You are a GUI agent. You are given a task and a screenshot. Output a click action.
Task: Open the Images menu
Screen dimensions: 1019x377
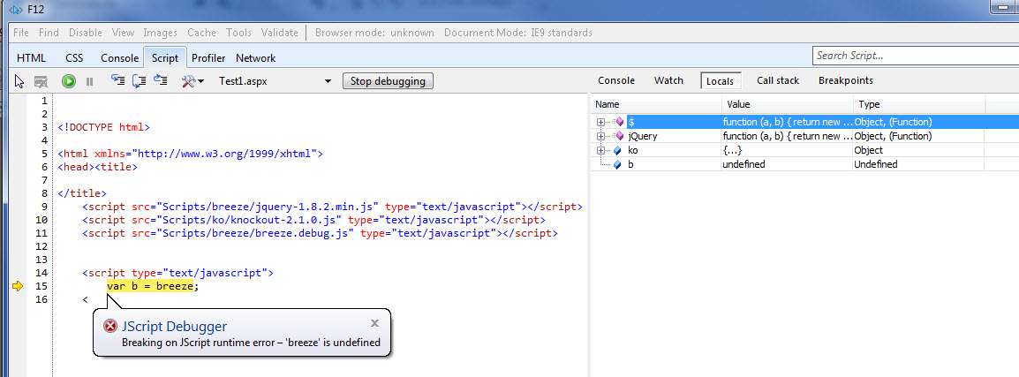point(161,33)
